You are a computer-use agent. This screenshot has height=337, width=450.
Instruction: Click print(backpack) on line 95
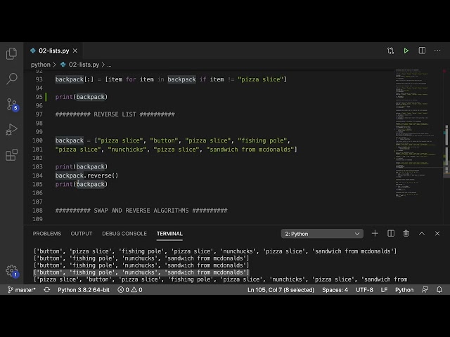(x=82, y=97)
